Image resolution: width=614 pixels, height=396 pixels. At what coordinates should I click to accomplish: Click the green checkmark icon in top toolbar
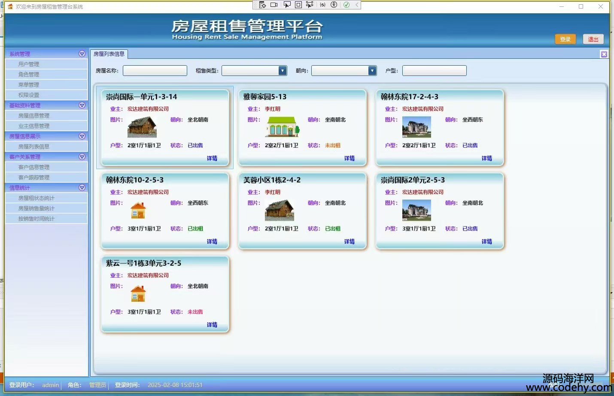(x=346, y=5)
